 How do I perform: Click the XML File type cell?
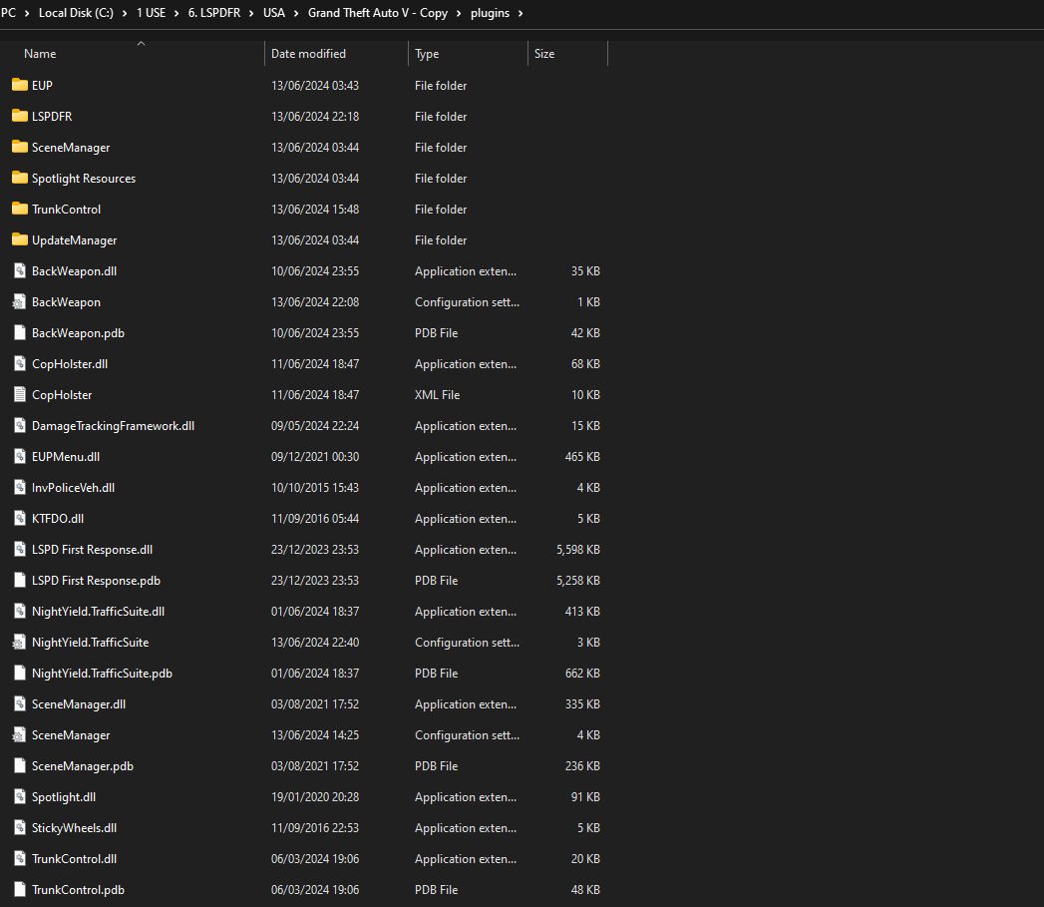(437, 394)
